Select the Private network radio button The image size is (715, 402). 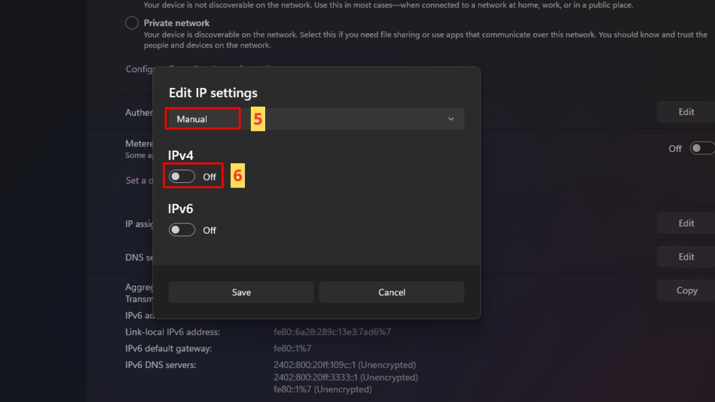132,23
